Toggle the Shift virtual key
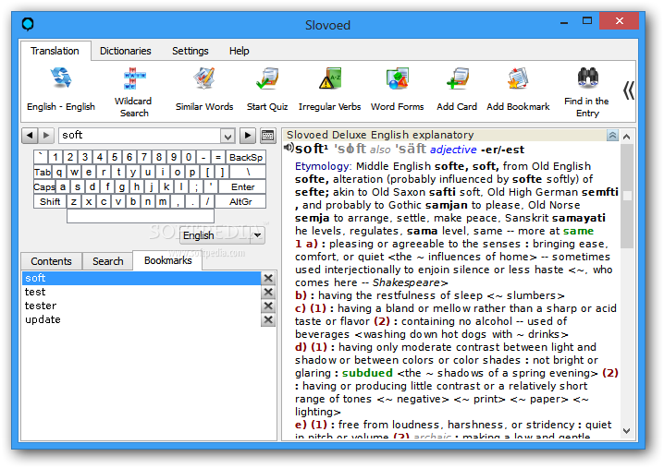The height and width of the screenshot is (468, 664). pos(50,201)
